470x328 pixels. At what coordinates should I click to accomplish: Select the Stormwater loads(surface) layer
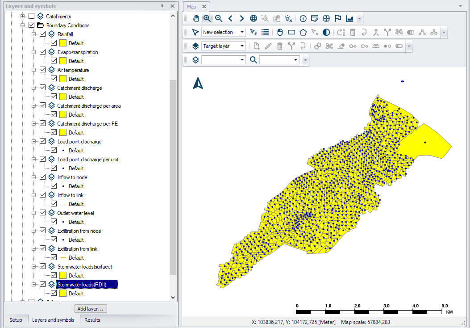tap(85, 266)
